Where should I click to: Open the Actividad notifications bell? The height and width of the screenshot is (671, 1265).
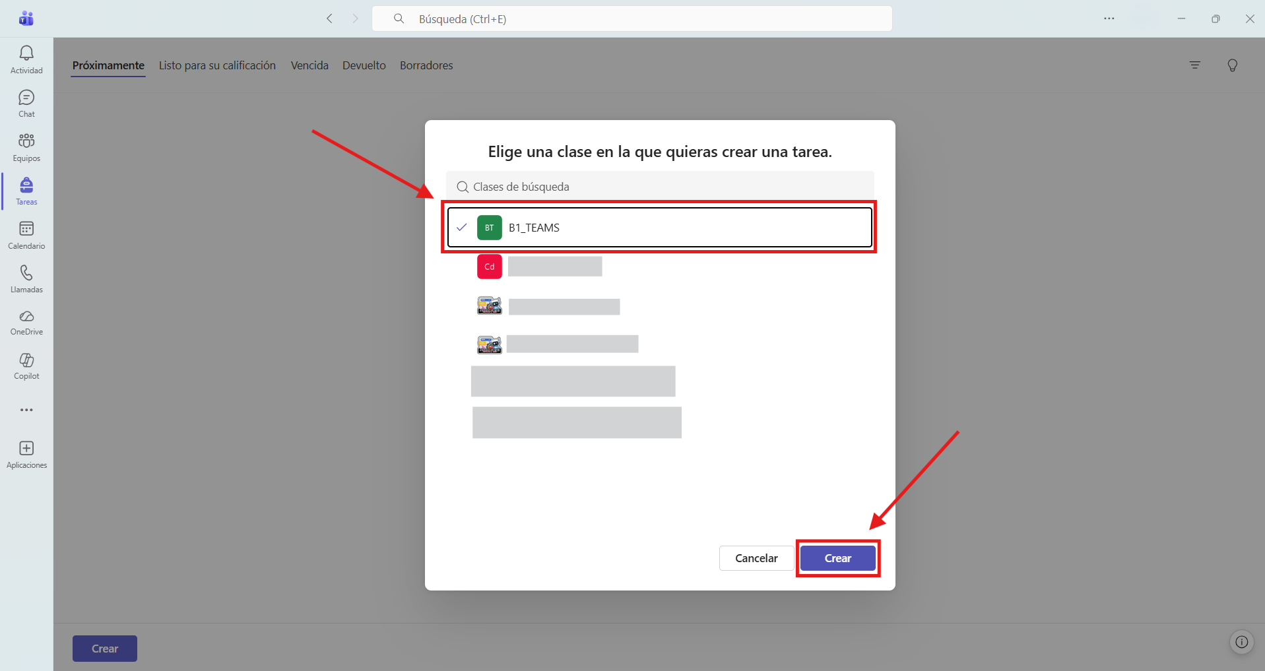26,59
